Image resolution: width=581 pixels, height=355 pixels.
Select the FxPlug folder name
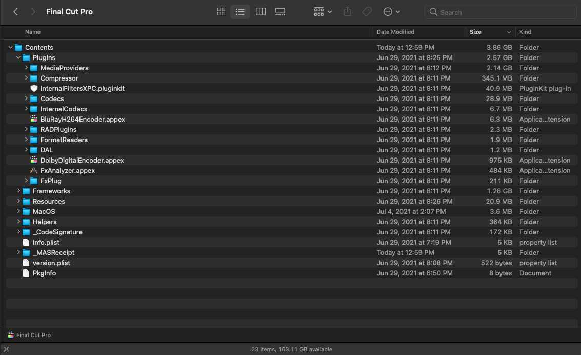[x=51, y=181]
